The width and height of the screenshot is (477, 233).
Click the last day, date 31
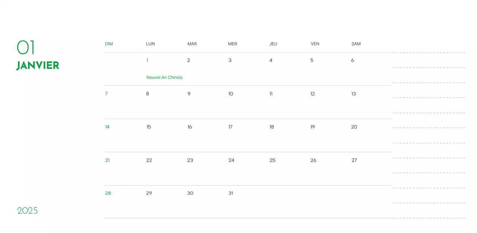click(x=231, y=193)
